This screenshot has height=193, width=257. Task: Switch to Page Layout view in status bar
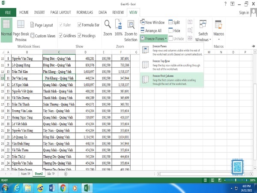coord(212,180)
